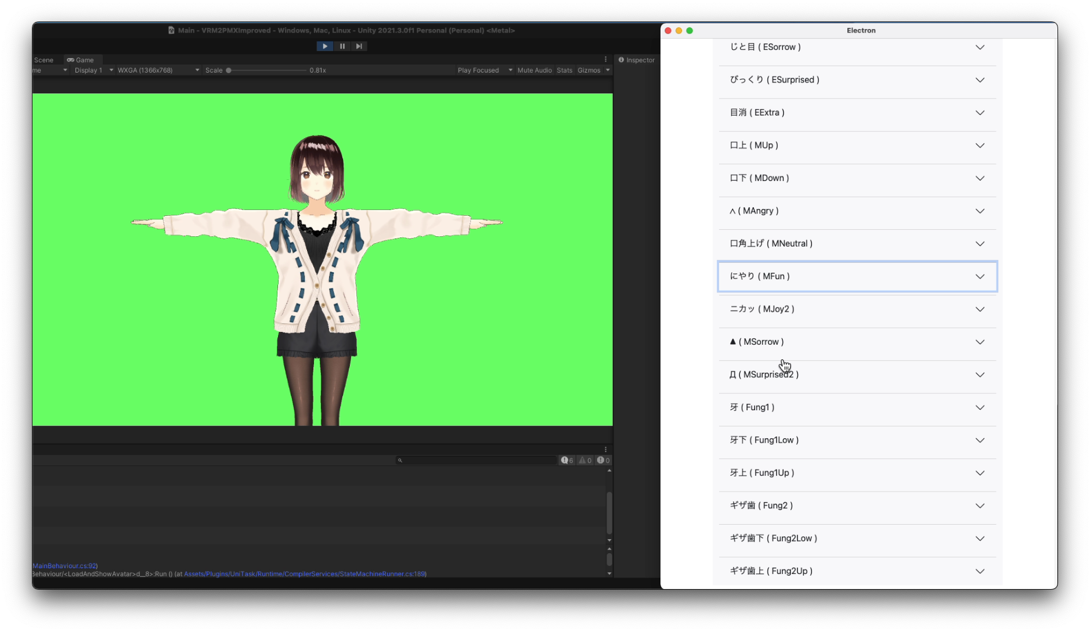The height and width of the screenshot is (632, 1090).
Task: Switch to the Inspector tab
Action: click(x=637, y=60)
